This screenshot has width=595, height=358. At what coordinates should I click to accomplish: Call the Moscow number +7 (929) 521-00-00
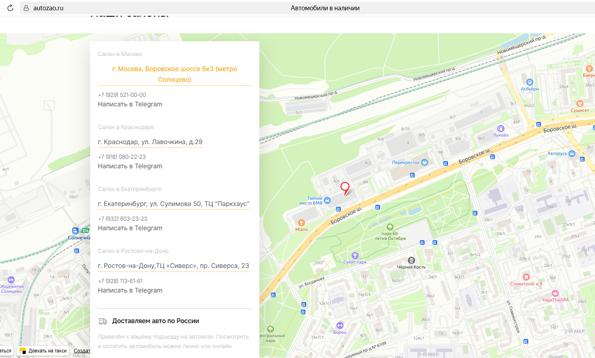(x=122, y=95)
